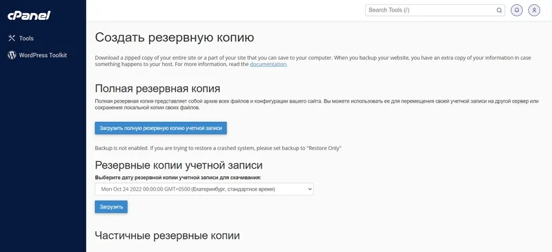Viewport: 552px width, 252px height.
Task: Click the WordPress logo icon in sidebar
Action: pyautogui.click(x=12, y=55)
